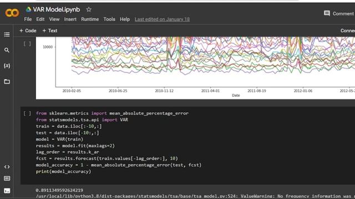
Task: Open the code snippets icon
Action: click(x=7, y=167)
